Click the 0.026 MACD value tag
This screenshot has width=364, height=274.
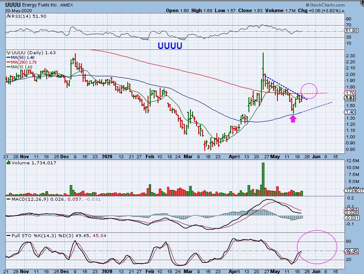pos(351,212)
